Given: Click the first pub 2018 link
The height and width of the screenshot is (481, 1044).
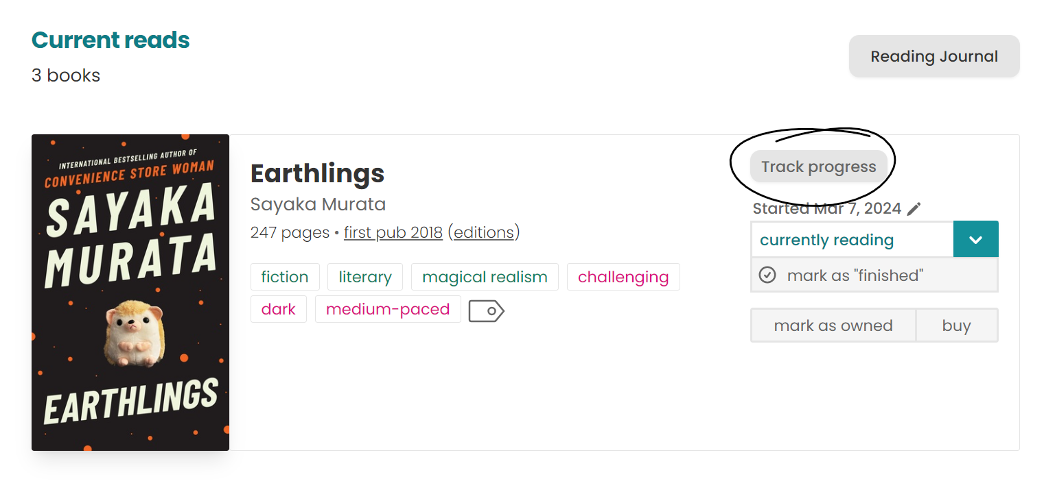Looking at the screenshot, I should [x=393, y=232].
